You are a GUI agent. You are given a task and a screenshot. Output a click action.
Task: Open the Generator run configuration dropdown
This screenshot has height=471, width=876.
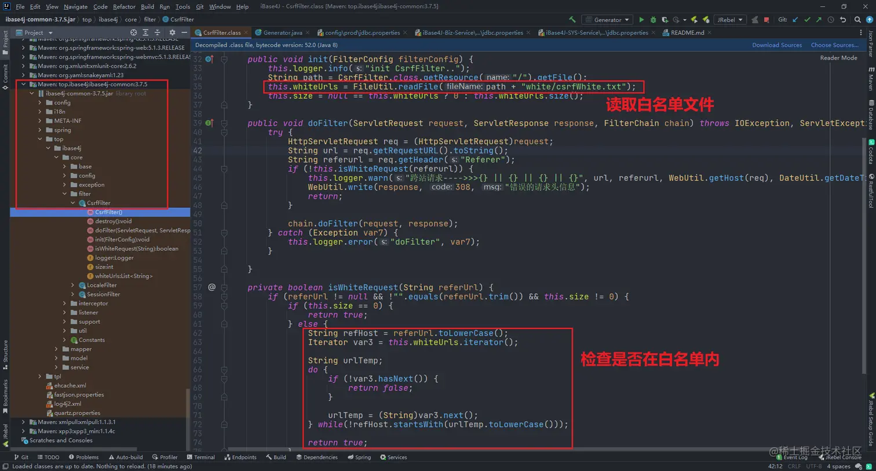pyautogui.click(x=607, y=20)
